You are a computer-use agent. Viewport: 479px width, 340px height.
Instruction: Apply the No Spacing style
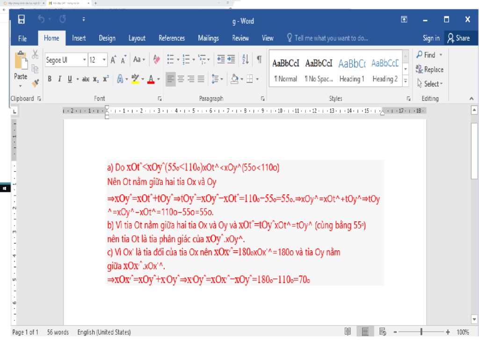coord(319,70)
